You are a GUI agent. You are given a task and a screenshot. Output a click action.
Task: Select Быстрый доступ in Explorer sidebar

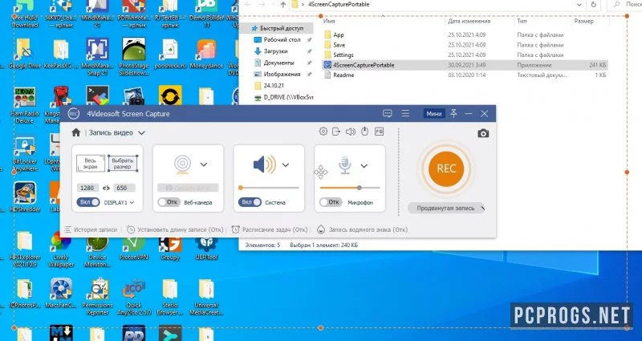pyautogui.click(x=278, y=28)
